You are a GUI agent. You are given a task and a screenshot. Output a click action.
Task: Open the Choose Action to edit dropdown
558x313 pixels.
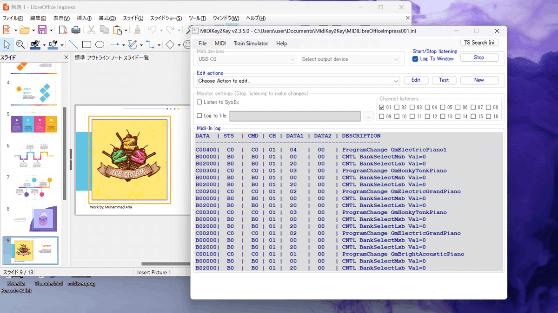[298, 81]
